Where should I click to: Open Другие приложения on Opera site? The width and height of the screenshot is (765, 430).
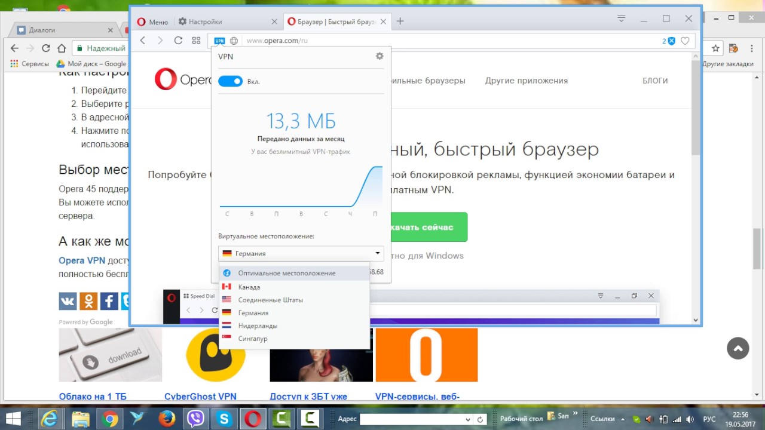(x=526, y=81)
